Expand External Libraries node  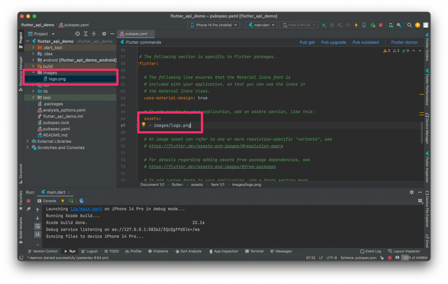[28, 141]
